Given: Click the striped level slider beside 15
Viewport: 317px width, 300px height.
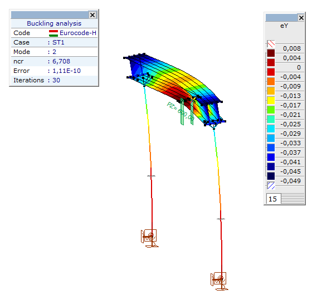Looking at the screenshot, I should (292, 199).
